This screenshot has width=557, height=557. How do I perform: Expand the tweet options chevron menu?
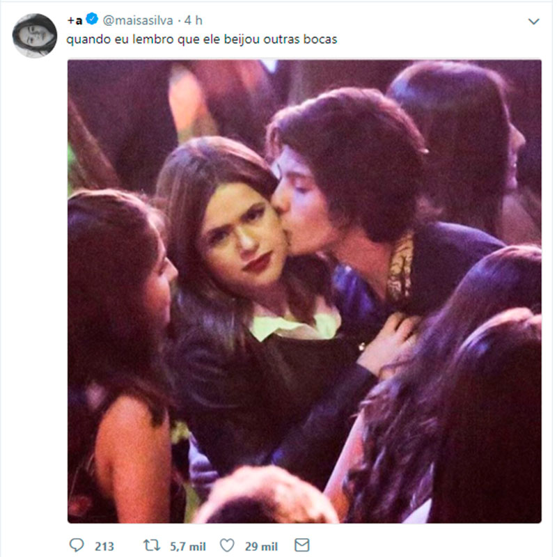click(533, 22)
